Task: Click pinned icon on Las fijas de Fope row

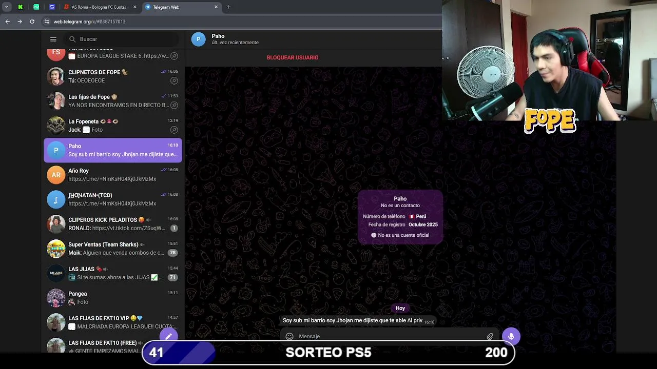Action: [174, 105]
